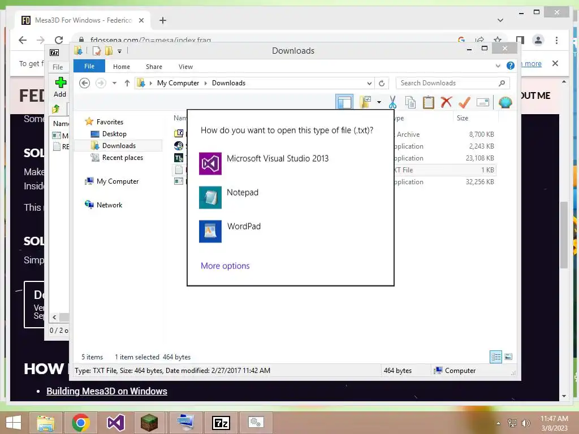Go back in Chrome browser
The width and height of the screenshot is (579, 434).
(23, 40)
